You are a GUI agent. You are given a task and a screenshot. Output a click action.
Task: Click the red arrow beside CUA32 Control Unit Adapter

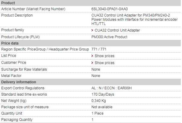click(92, 30)
